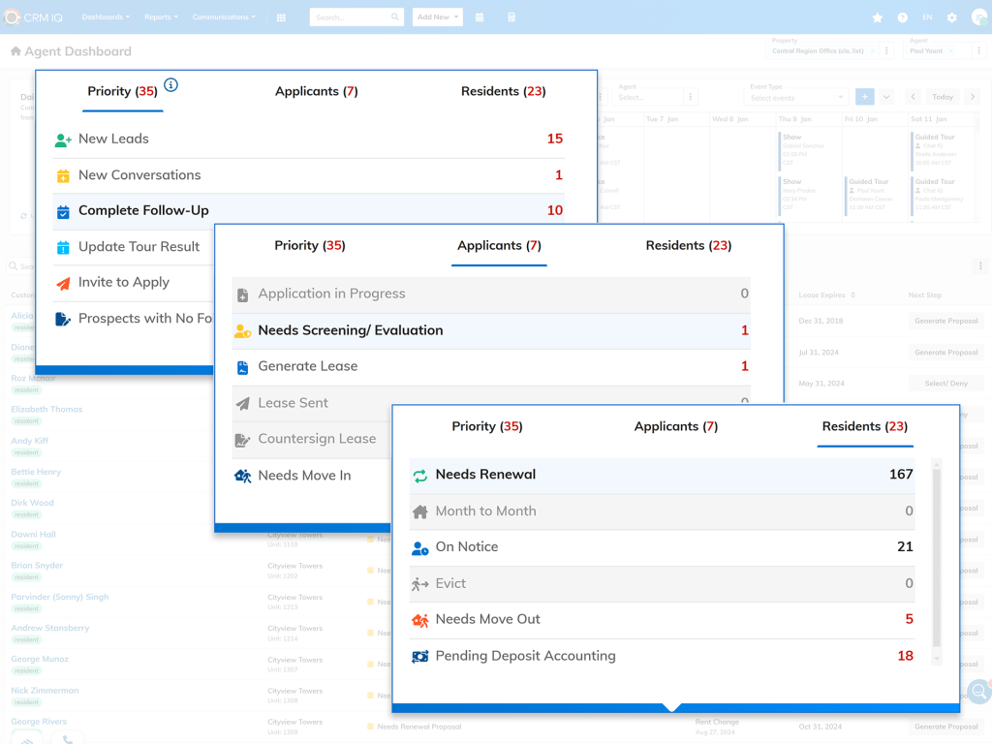Select the Generate Lease row
The image size is (992, 744).
491,367
